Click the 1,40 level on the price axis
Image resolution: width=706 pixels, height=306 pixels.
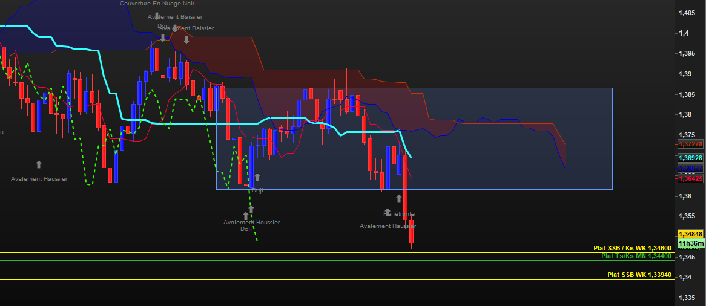point(687,33)
